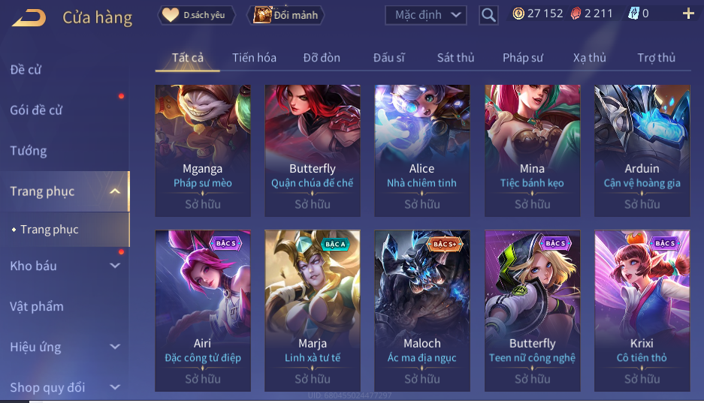Open Gói đề cử in the sidebar
704x403 pixels.
pos(36,110)
